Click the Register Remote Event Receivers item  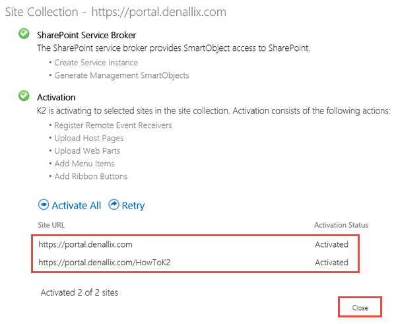113,125
